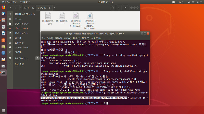204x114 pixels.
Task: Open the Help icon in the dock
Action: tap(3, 53)
